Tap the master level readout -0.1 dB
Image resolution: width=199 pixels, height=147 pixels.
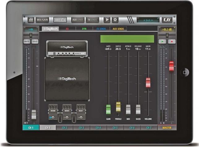pyautogui.click(x=167, y=29)
